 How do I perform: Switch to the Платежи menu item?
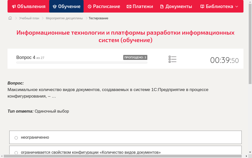[x=140, y=6]
